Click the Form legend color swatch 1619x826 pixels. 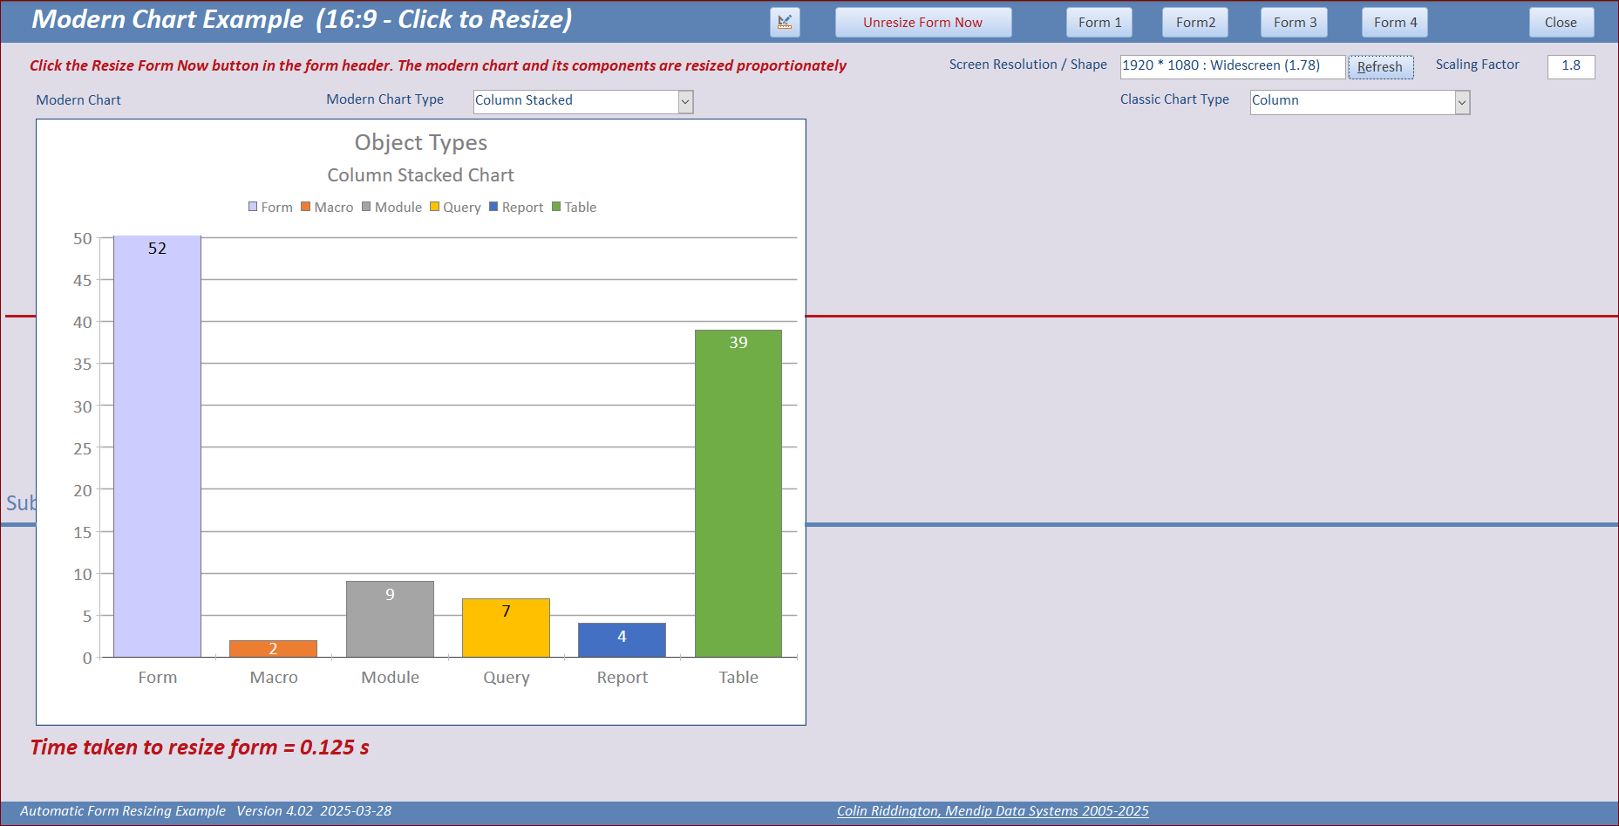point(253,207)
